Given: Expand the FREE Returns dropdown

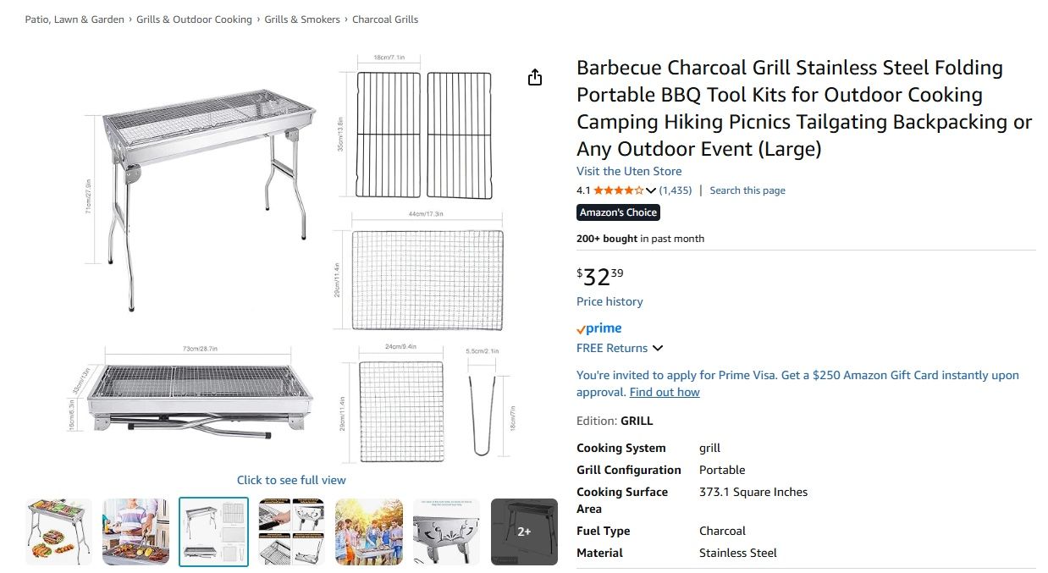Looking at the screenshot, I should tap(658, 348).
